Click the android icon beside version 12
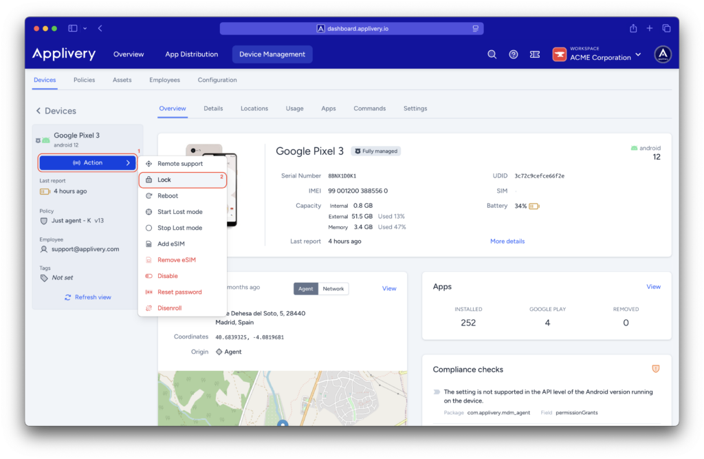Viewport: 704px width, 459px height. point(634,148)
